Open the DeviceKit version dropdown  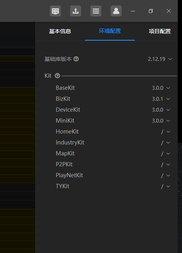tap(161, 110)
